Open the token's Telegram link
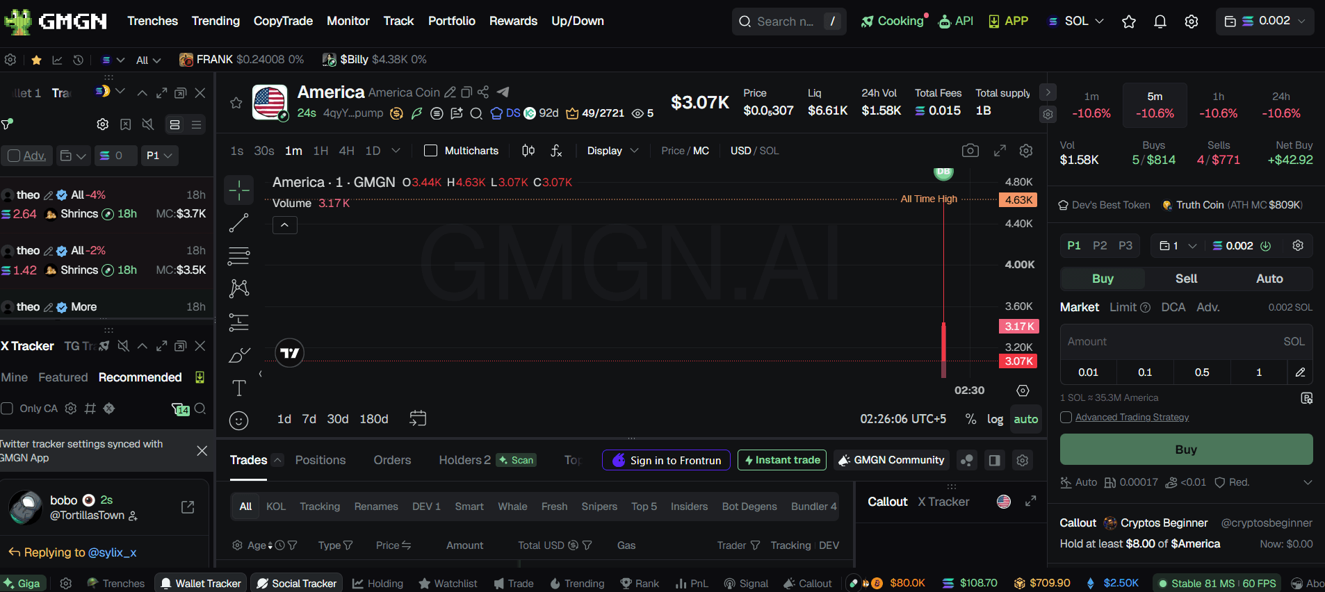Screen dimensions: 1325x592 pyautogui.click(x=503, y=92)
